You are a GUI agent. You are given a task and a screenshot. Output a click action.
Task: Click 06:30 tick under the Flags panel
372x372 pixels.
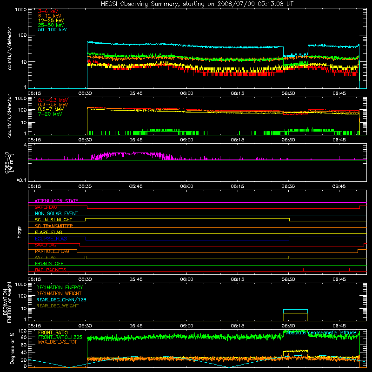288,279
